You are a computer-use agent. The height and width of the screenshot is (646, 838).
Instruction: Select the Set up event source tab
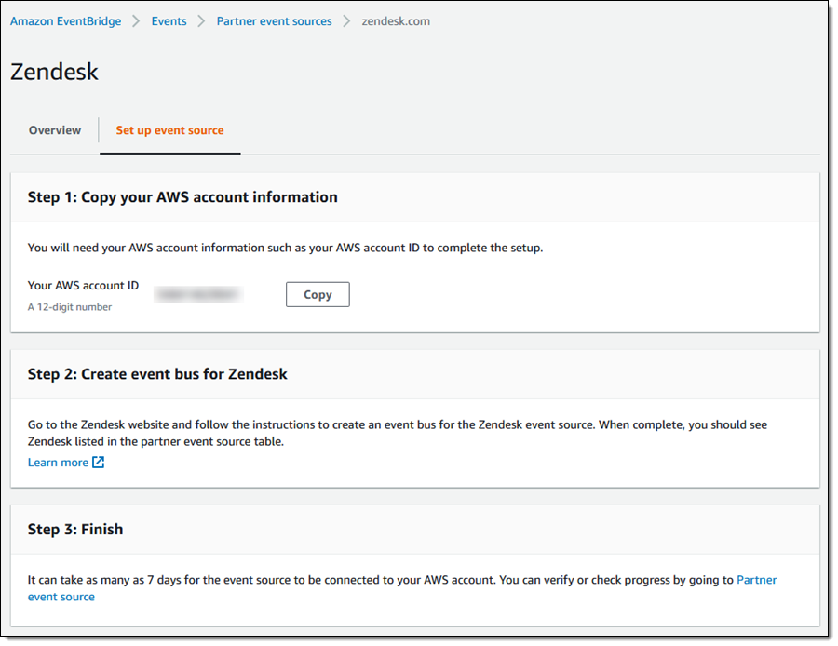169,130
